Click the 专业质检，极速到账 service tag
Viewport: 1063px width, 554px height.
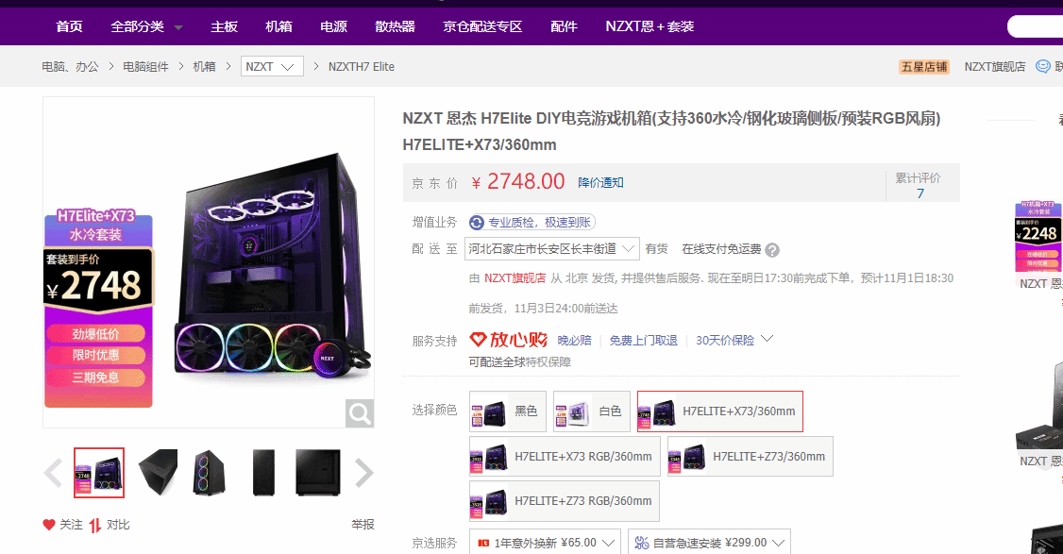coord(532,223)
